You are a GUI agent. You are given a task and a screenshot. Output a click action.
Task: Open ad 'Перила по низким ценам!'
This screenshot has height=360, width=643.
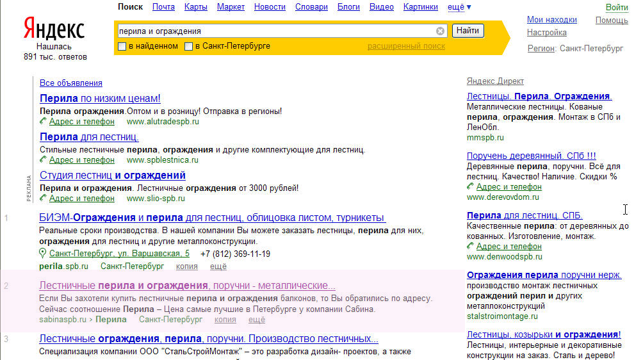click(x=100, y=99)
